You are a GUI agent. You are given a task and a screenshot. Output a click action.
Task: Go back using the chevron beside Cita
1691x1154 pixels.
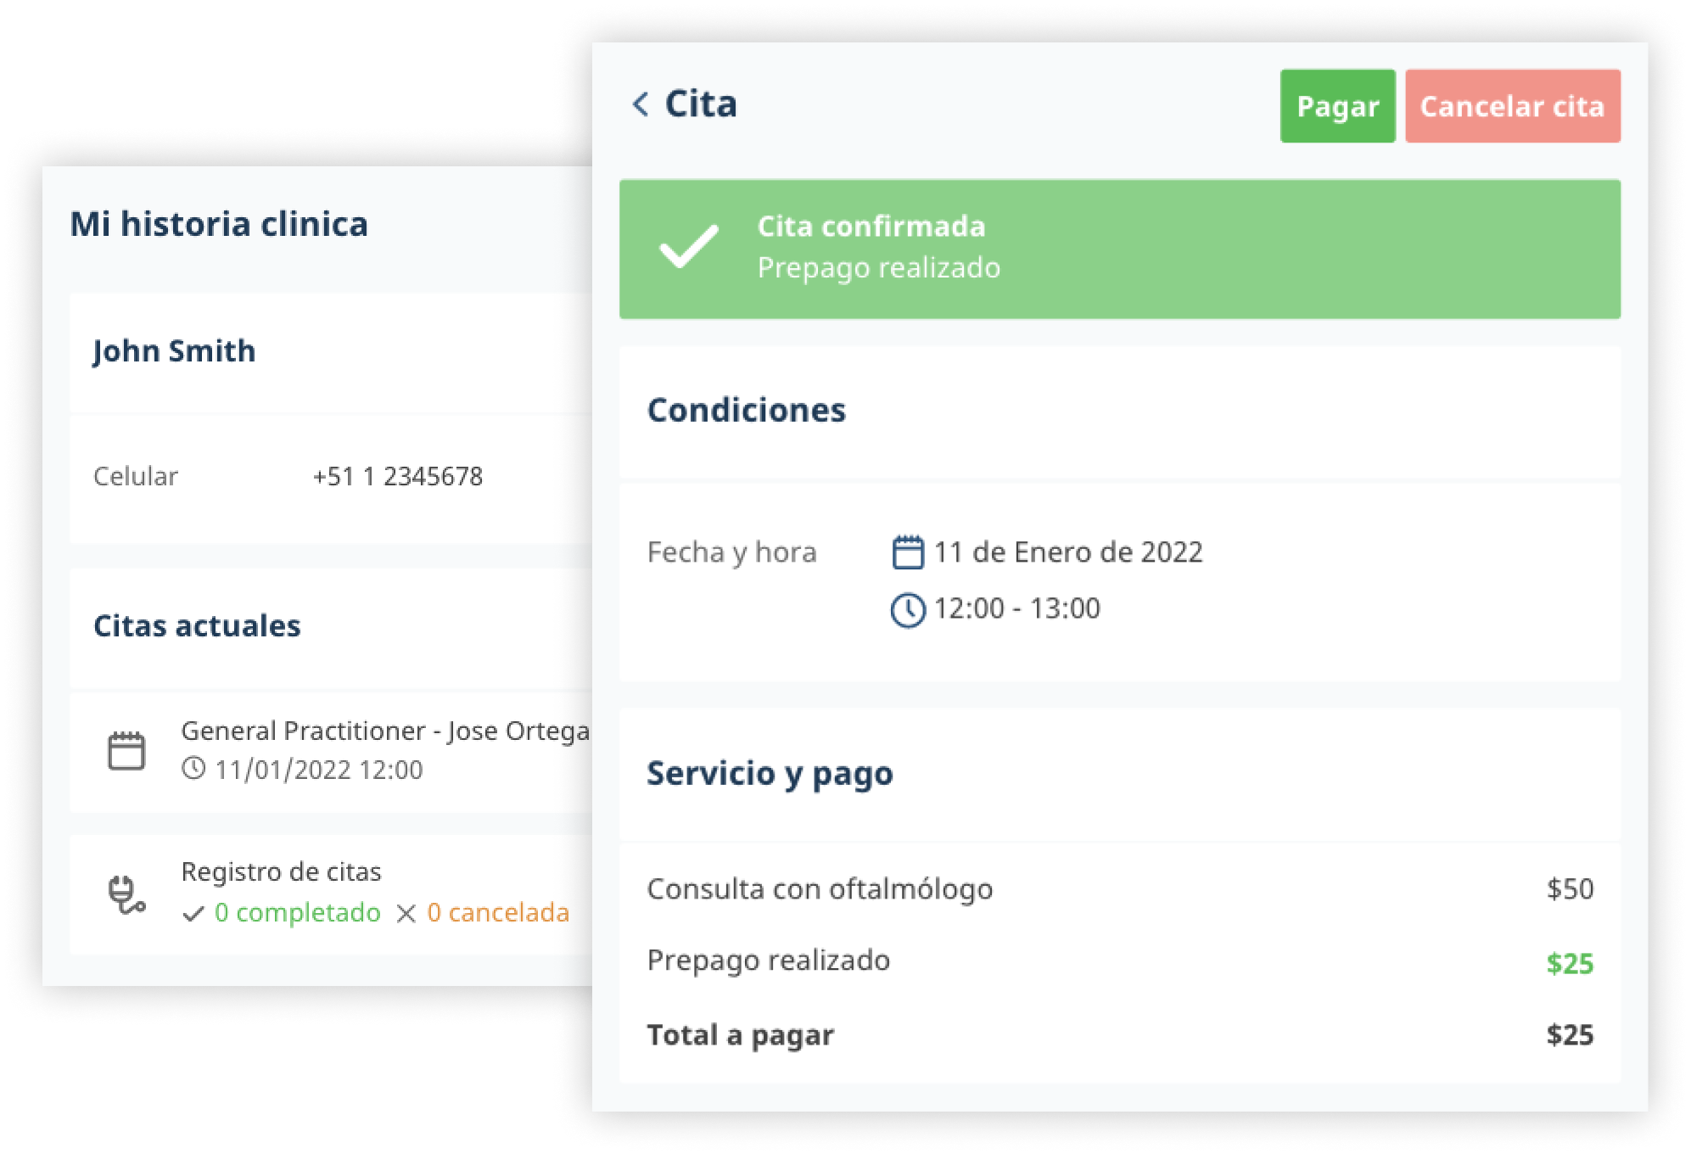click(641, 104)
